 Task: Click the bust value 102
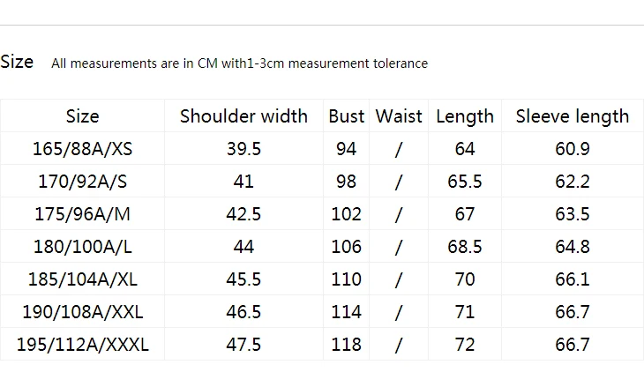(346, 214)
